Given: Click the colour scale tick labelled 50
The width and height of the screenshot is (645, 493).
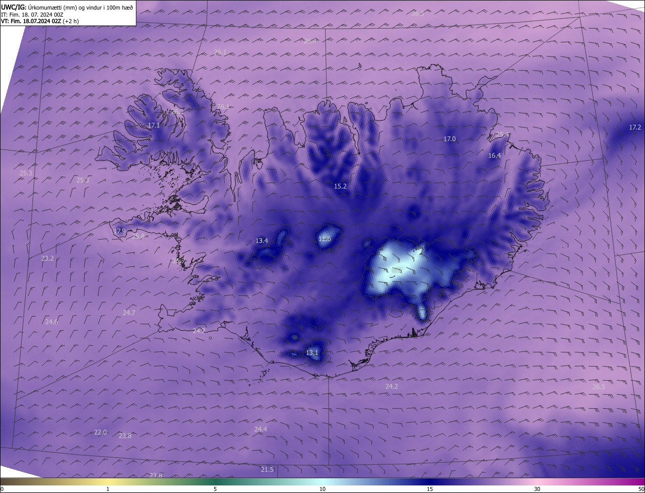Looking at the screenshot, I should (x=641, y=489).
